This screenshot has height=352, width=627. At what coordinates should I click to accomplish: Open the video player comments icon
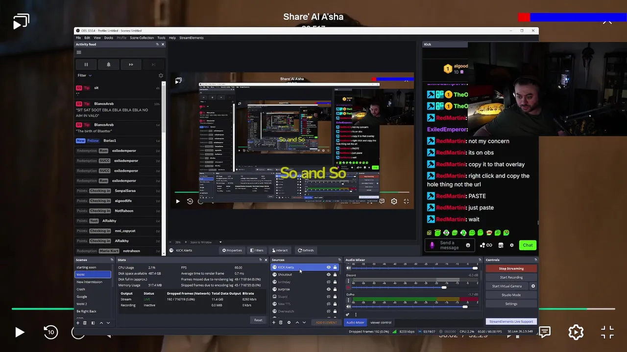(545, 332)
